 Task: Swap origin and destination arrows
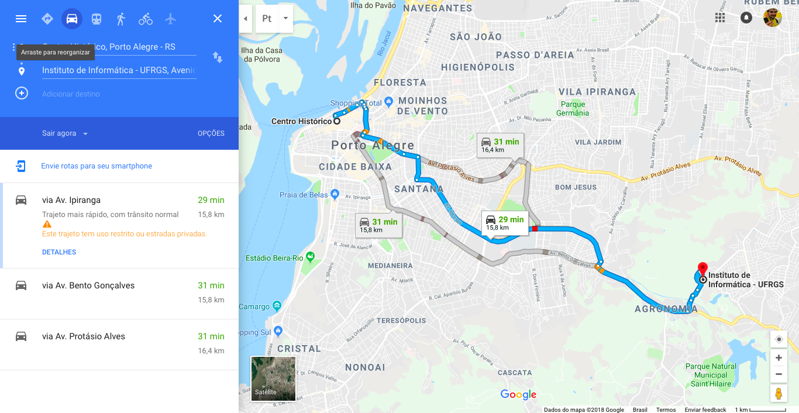(x=218, y=57)
